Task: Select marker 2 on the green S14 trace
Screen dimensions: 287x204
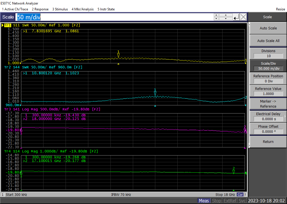Action: [233, 172]
